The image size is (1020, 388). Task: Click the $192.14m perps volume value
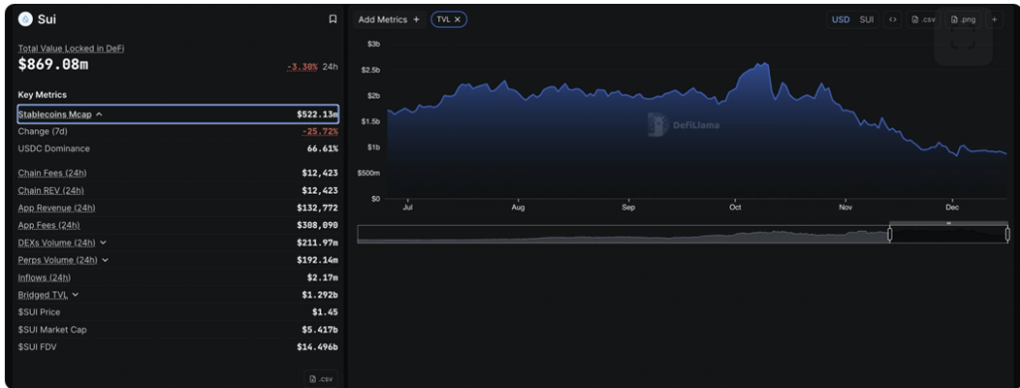tap(318, 260)
